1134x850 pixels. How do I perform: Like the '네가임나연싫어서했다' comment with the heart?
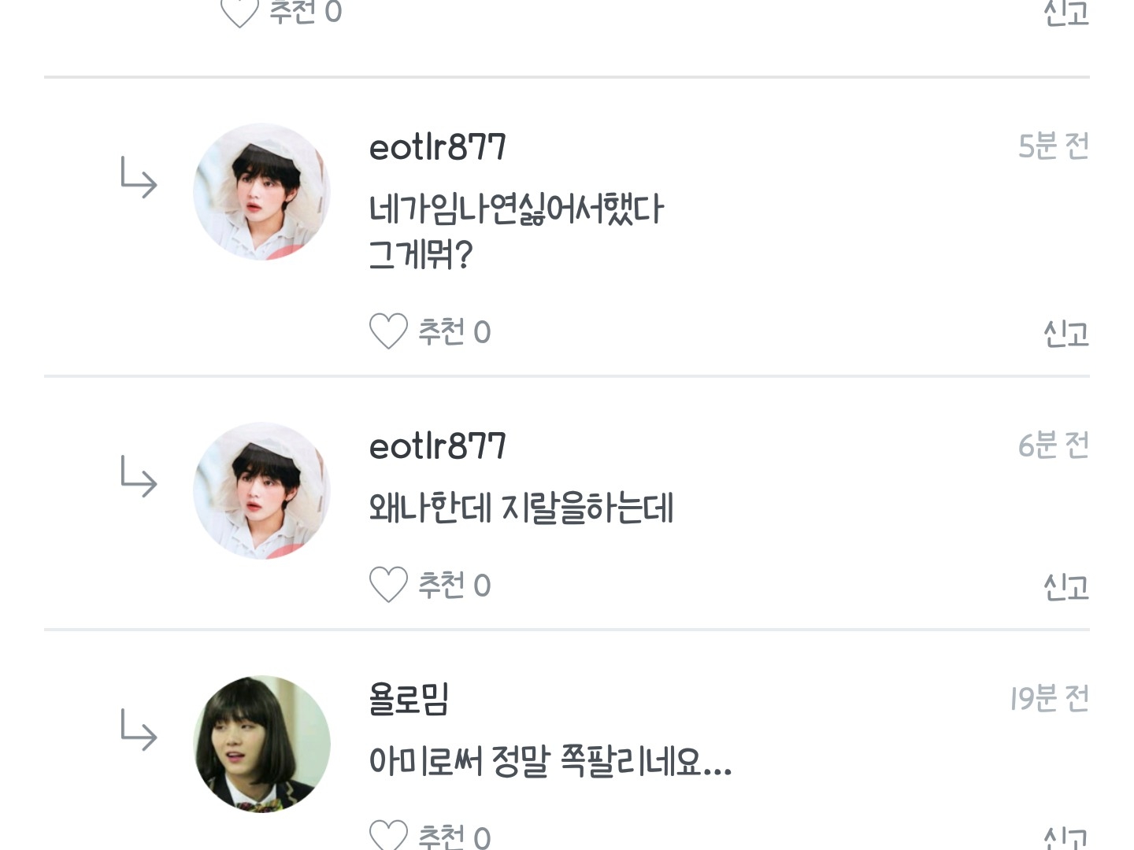[x=388, y=331]
